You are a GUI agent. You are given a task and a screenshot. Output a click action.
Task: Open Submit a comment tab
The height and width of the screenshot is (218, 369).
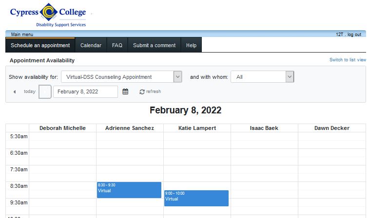click(x=155, y=45)
